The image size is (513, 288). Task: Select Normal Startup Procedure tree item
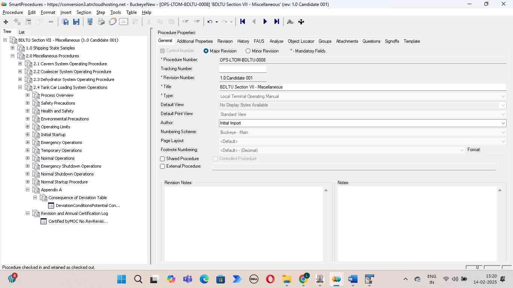click(x=64, y=182)
